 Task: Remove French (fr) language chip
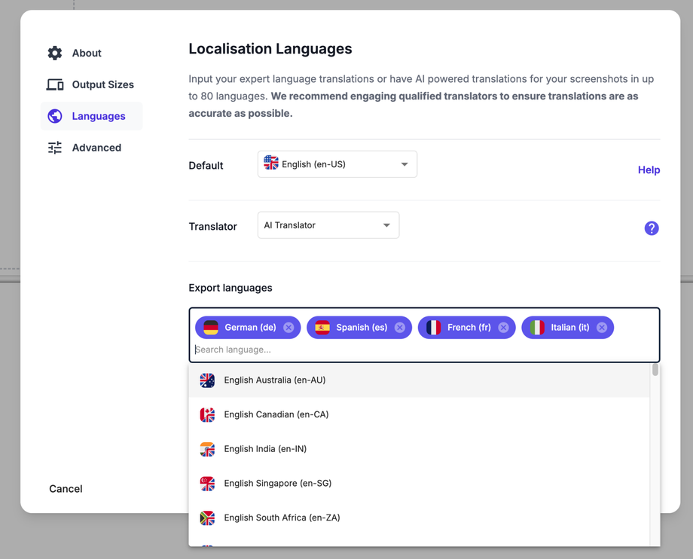pyautogui.click(x=503, y=328)
